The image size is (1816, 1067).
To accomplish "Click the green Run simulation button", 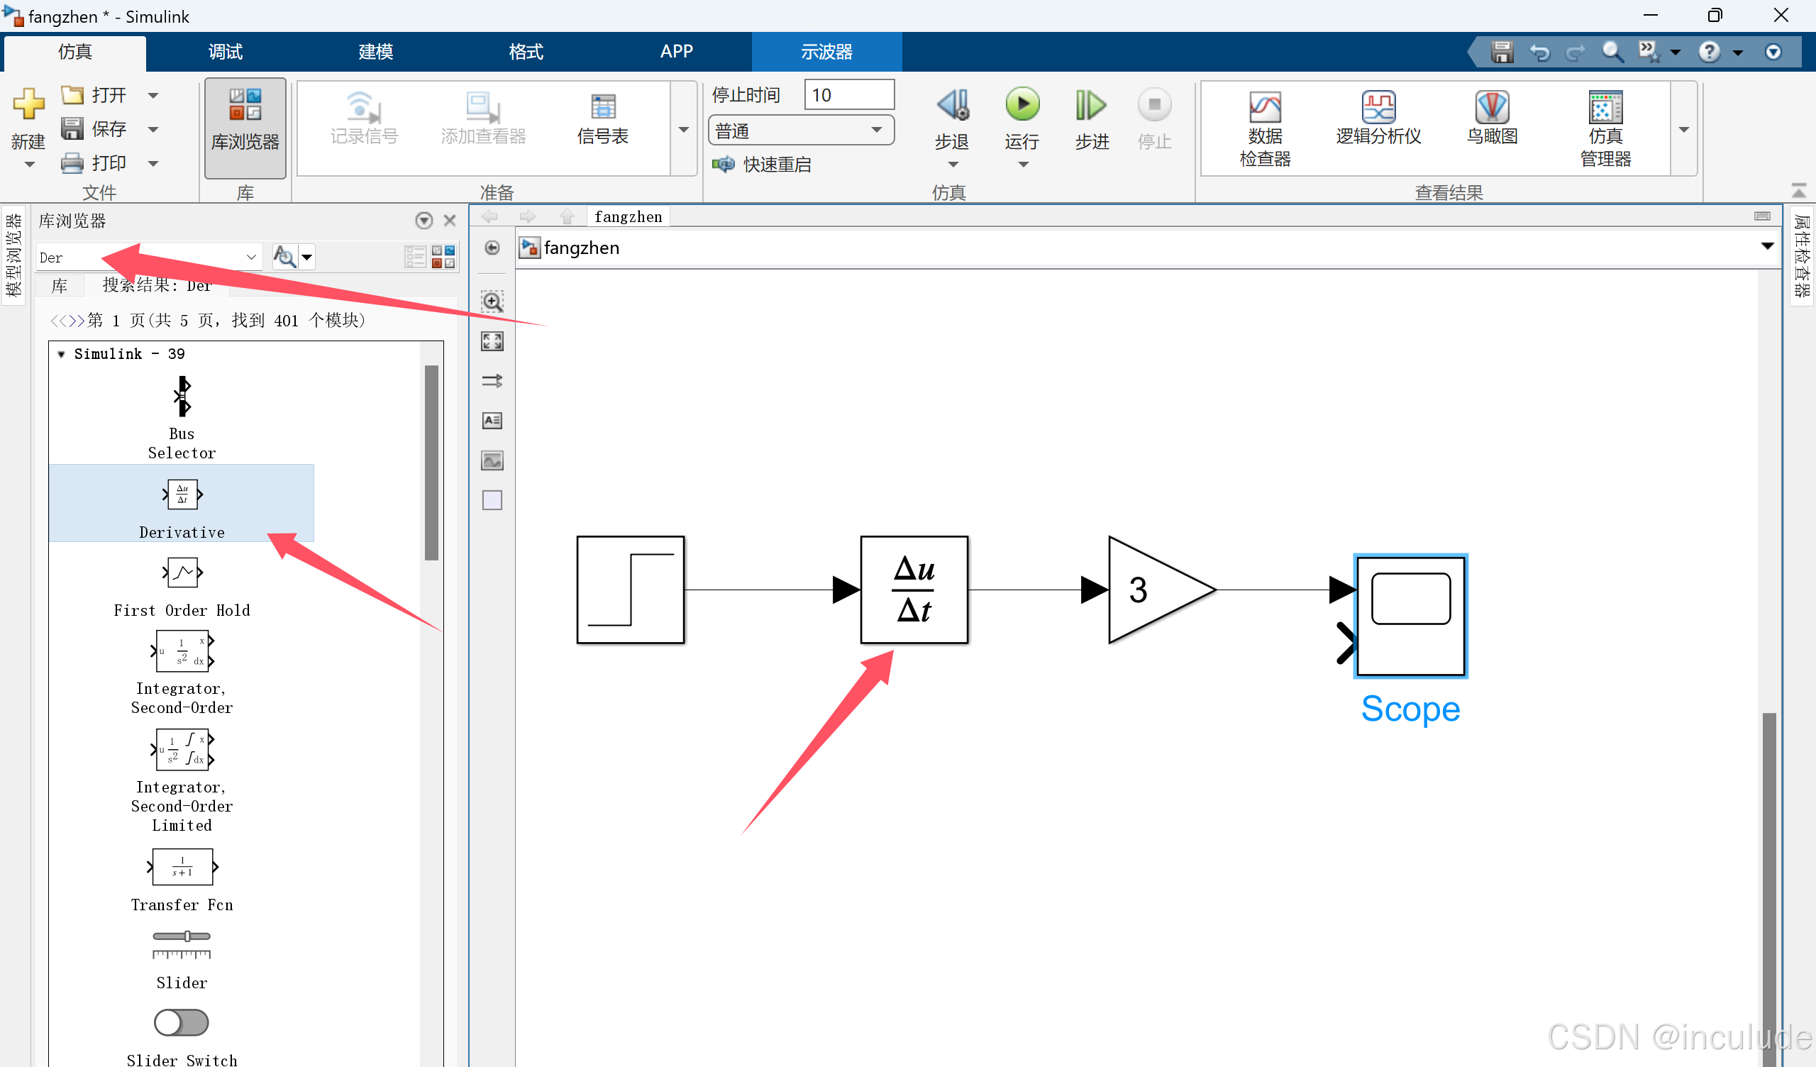I will click(x=1022, y=105).
